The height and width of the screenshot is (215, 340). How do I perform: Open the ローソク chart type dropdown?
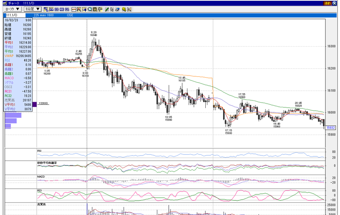click(x=12, y=9)
